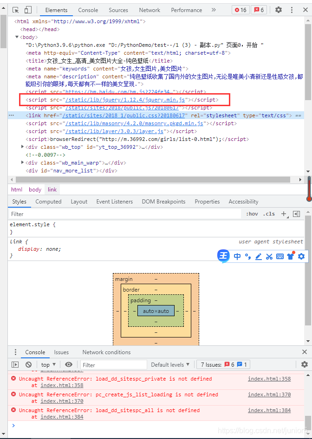Open the IME soft keyboard icon
Screen dimensions: 312x439
(x=280, y=256)
